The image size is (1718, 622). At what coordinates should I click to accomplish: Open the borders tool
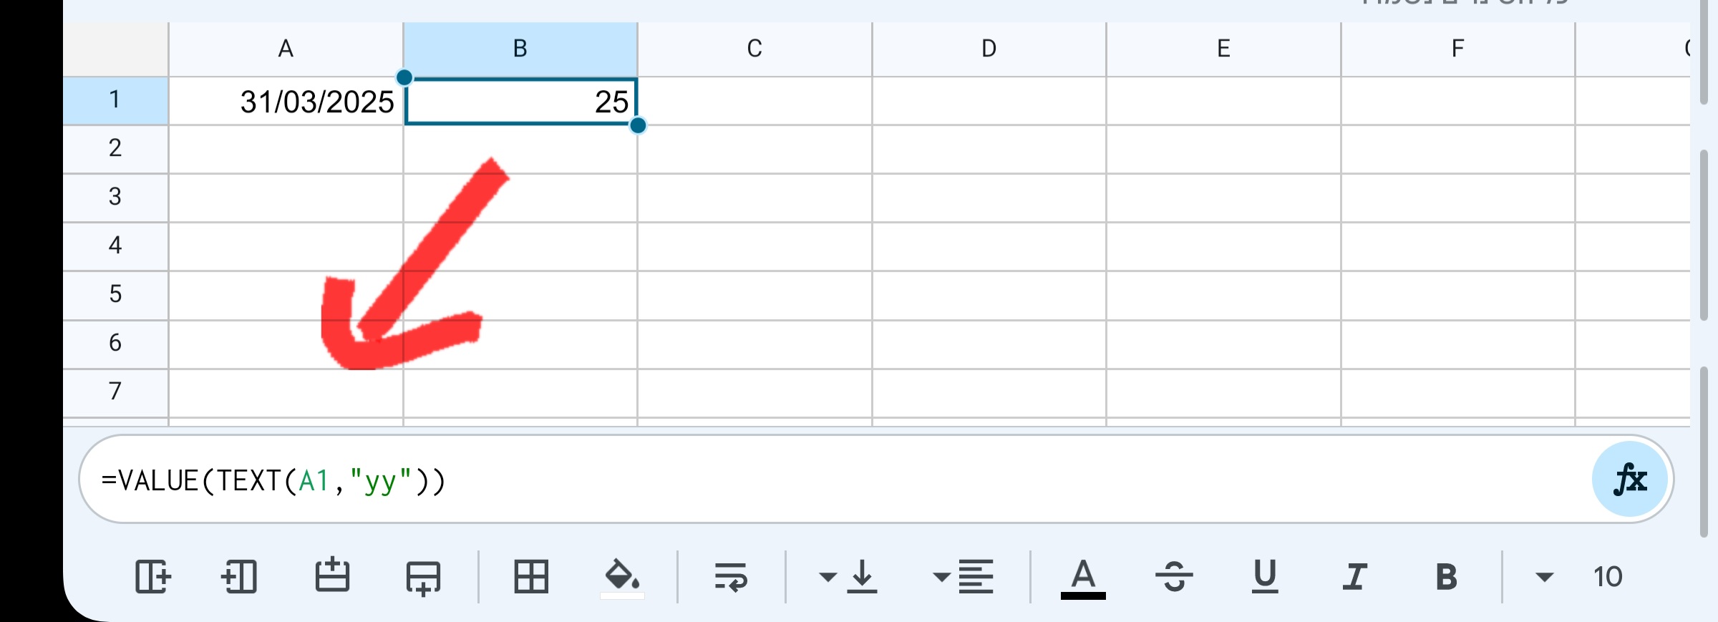[531, 577]
